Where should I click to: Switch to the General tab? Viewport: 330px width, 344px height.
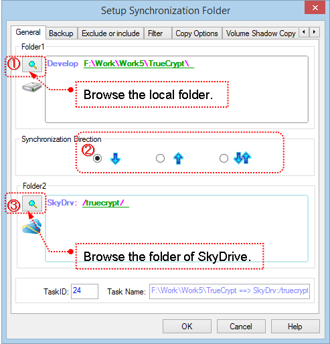[28, 32]
